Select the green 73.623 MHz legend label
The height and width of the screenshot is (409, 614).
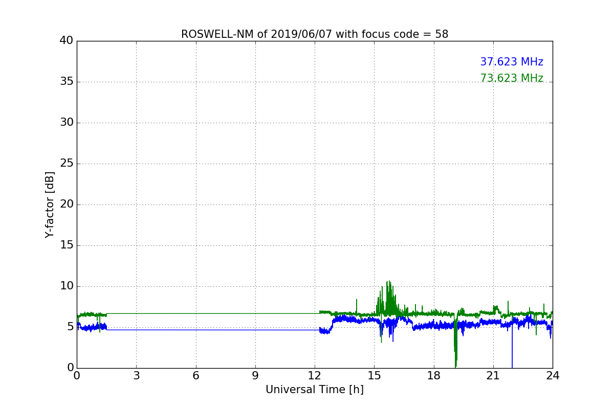512,78
